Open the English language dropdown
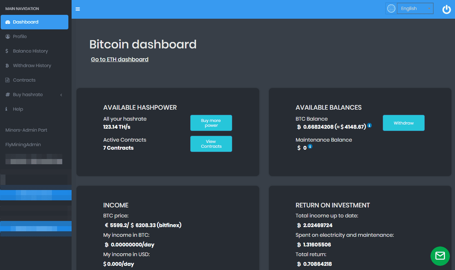The width and height of the screenshot is (455, 270). 415,9
